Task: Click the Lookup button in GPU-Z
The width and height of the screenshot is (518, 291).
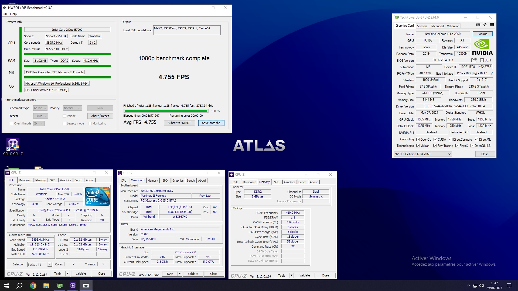Action: pos(482,34)
